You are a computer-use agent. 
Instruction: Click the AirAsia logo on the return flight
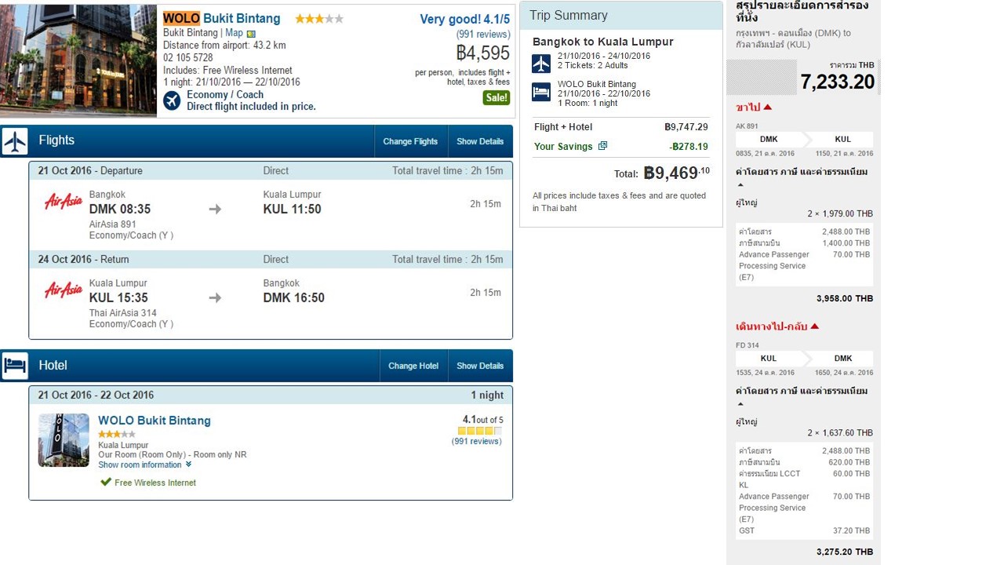(64, 290)
